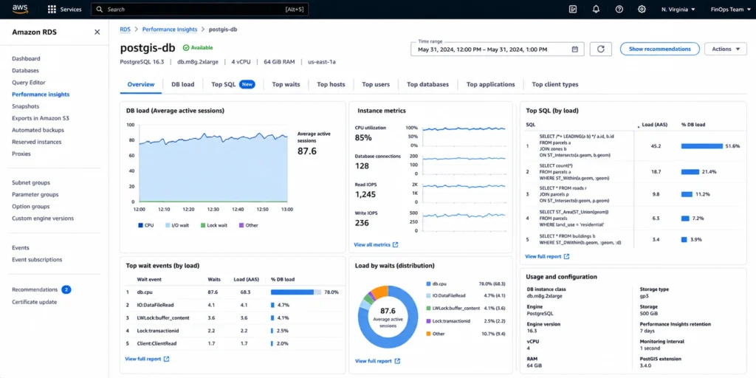
Task: Select the SELECT count(*) SQL row
Action: pos(633,171)
